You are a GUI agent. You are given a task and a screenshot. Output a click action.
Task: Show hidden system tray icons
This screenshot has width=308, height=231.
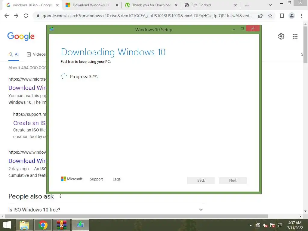click(x=251, y=225)
